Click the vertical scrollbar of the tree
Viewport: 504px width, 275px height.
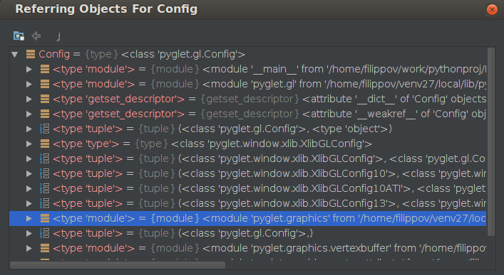pyautogui.click(x=491, y=141)
